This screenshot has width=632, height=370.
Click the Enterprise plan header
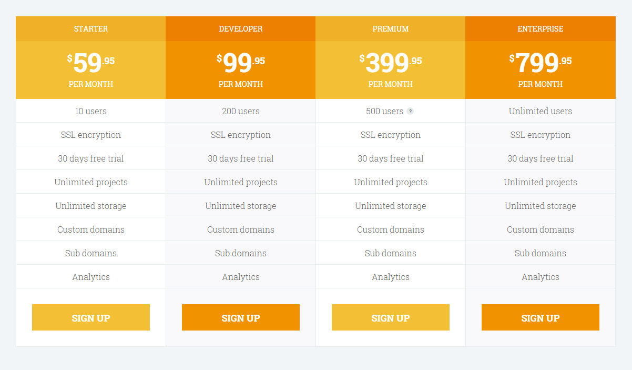(540, 29)
